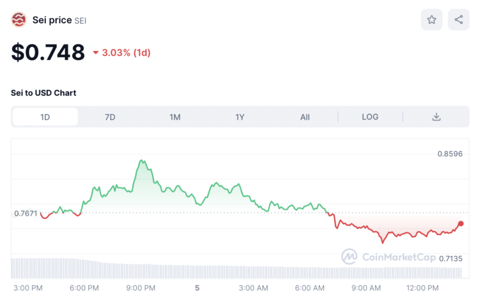Click the download chart icon
The height and width of the screenshot is (299, 481).
436,117
